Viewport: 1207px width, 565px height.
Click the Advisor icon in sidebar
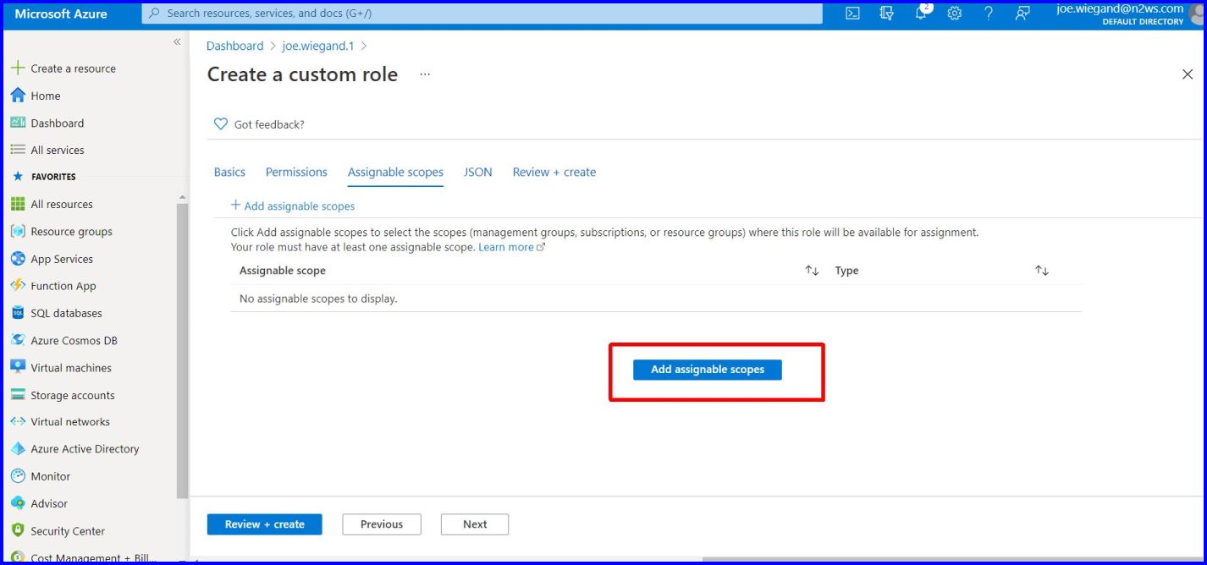18,503
